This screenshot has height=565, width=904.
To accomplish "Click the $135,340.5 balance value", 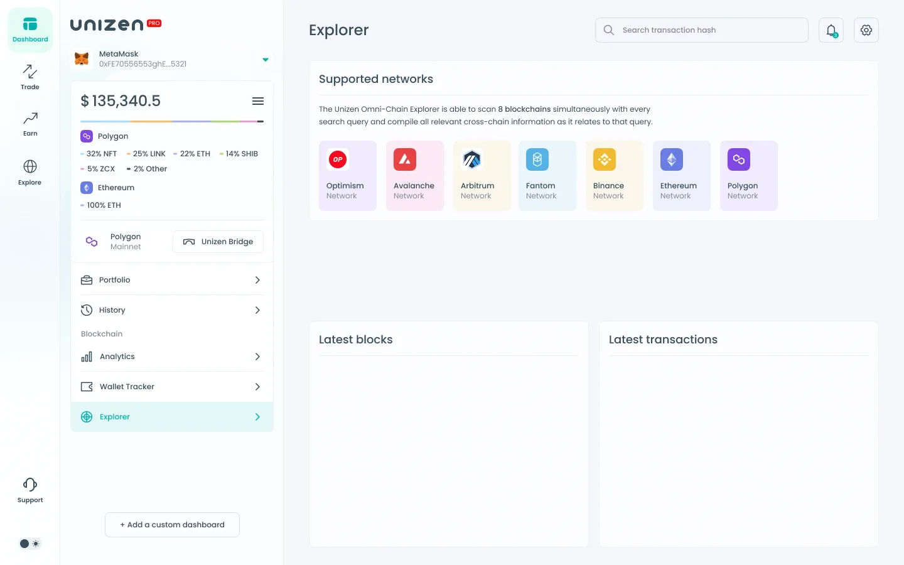I will tap(121, 101).
